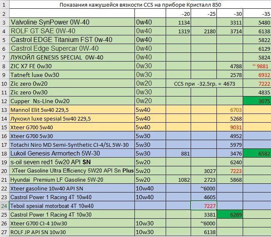Click the Valvoline SynPower 0W-40 cell
The height and width of the screenshot is (237, 271).
pyautogui.click(x=72, y=22)
